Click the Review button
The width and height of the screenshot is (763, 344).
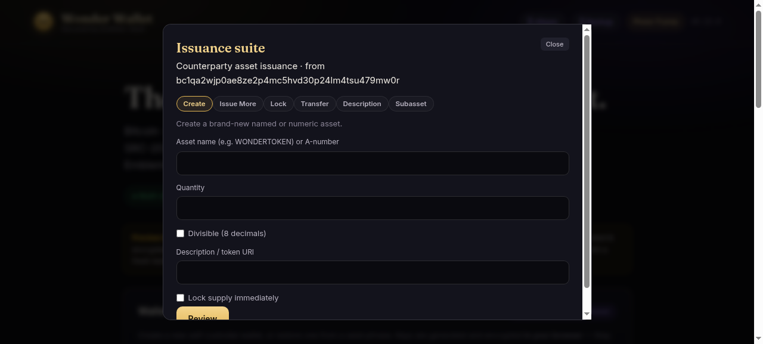tap(203, 314)
